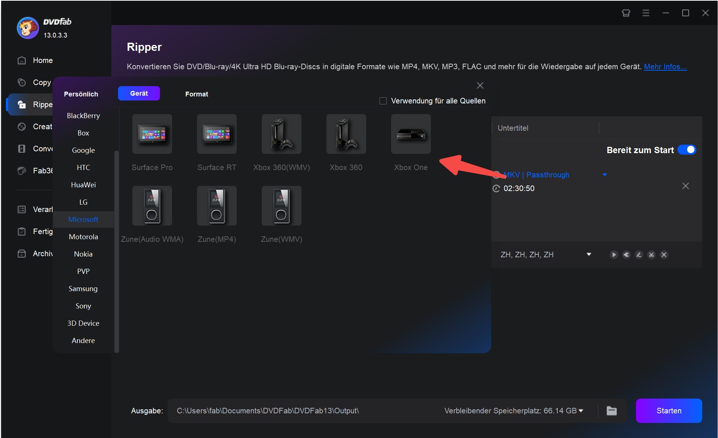Select BlackBerry in the brand list
718x438 pixels.
click(x=83, y=116)
